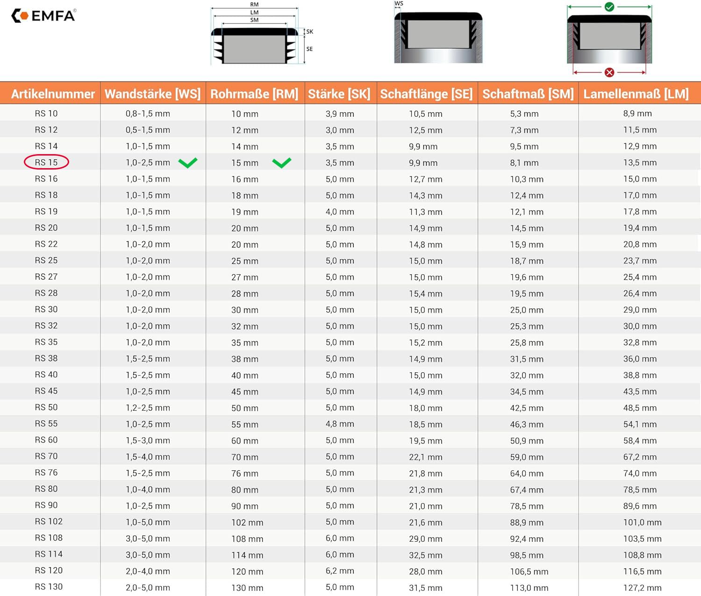This screenshot has width=701, height=596.
Task: Select article number RS 18
Action: (46, 195)
